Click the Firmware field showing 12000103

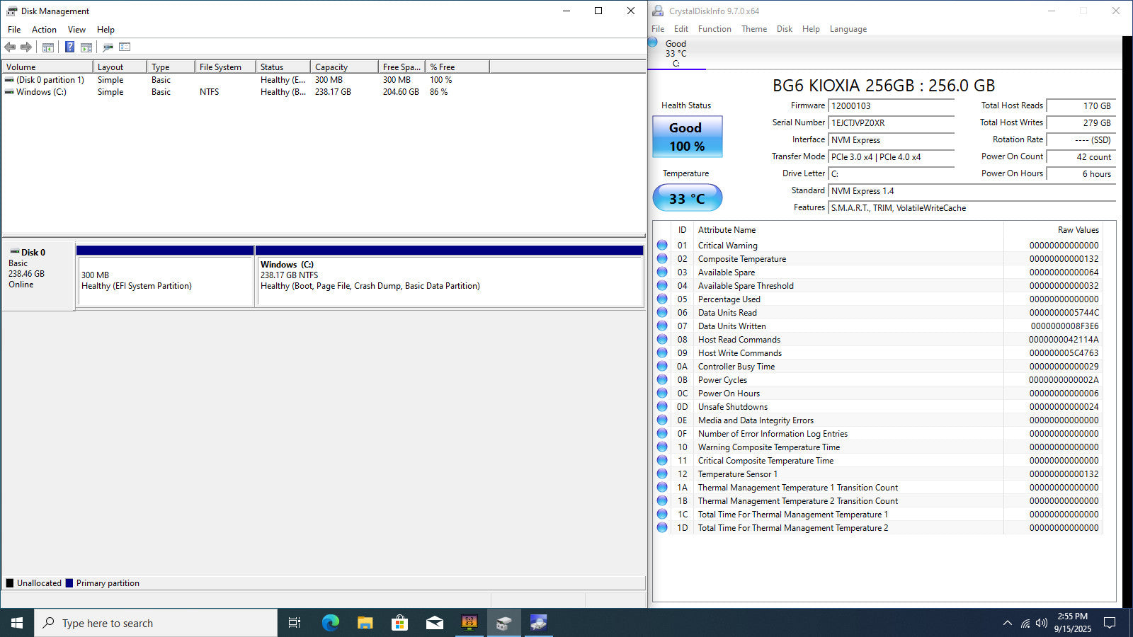pyautogui.click(x=891, y=106)
